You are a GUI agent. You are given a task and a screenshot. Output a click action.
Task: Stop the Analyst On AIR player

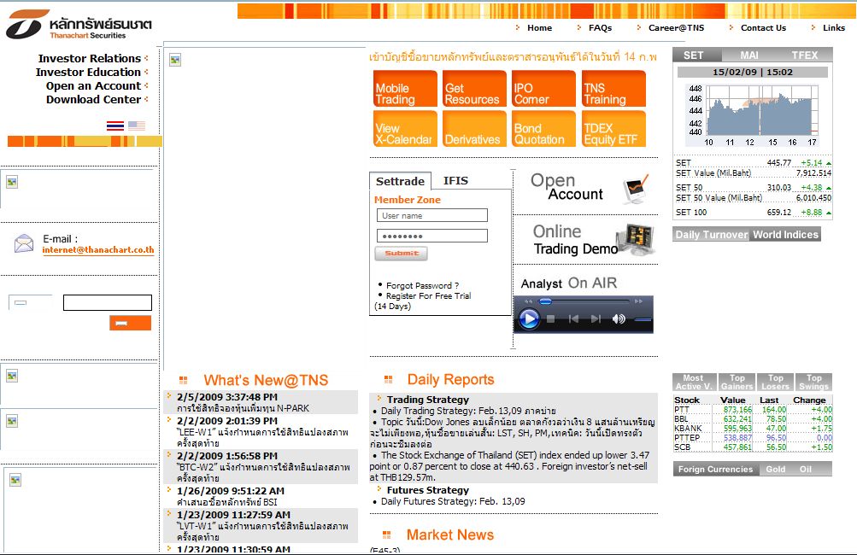click(x=551, y=318)
